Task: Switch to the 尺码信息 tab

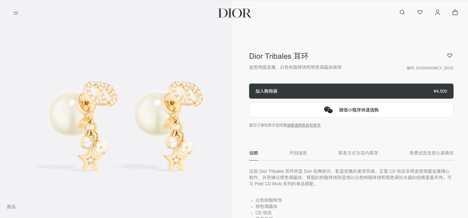Action: (298, 153)
